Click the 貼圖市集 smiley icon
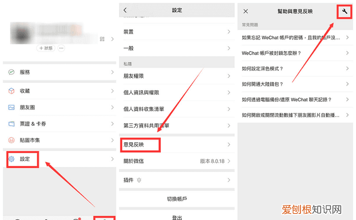Image resolution: width=356 pixels, height=220 pixels. pyautogui.click(x=11, y=140)
